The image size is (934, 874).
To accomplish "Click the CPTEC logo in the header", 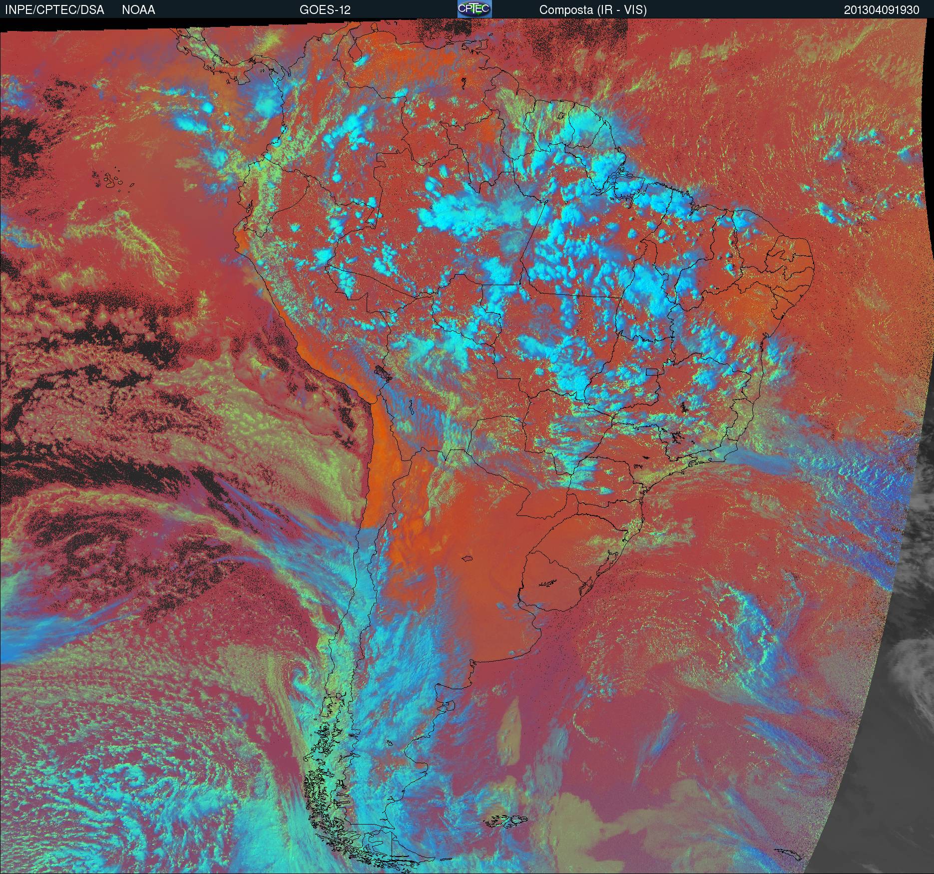I will click(474, 9).
